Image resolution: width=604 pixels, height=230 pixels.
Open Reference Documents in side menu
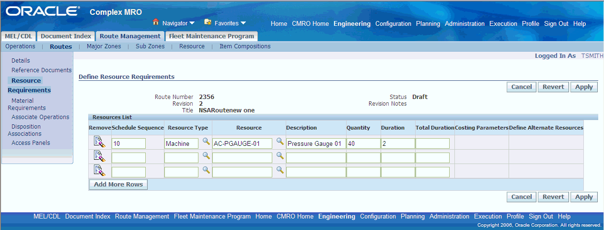tap(42, 70)
